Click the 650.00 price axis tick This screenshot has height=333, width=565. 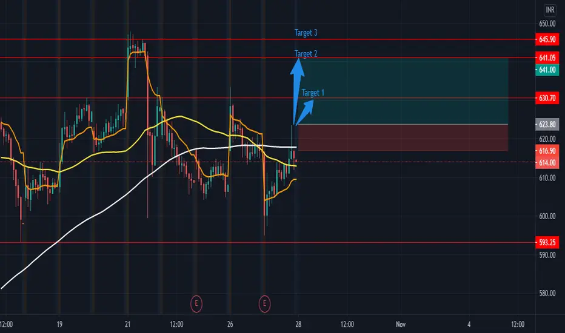point(547,24)
